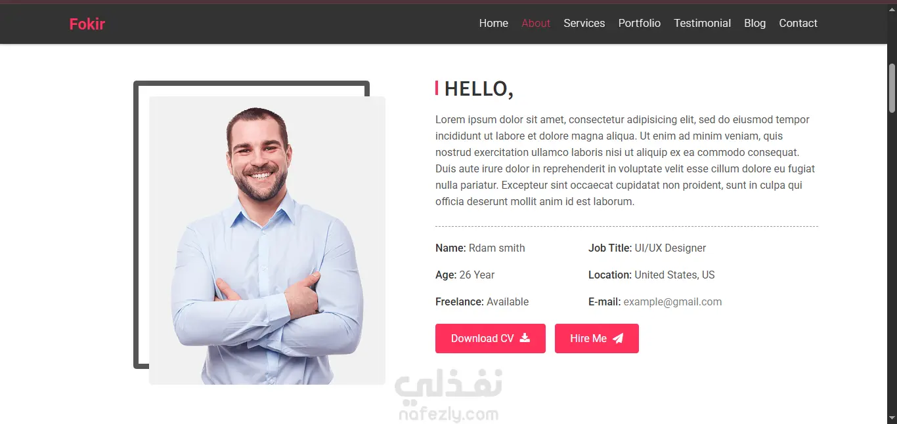Image resolution: width=897 pixels, height=424 pixels.
Task: Click the Freelance Available text
Action: pos(482,302)
